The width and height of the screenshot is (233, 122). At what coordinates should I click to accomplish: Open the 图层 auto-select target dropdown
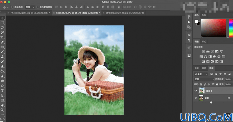30,7
